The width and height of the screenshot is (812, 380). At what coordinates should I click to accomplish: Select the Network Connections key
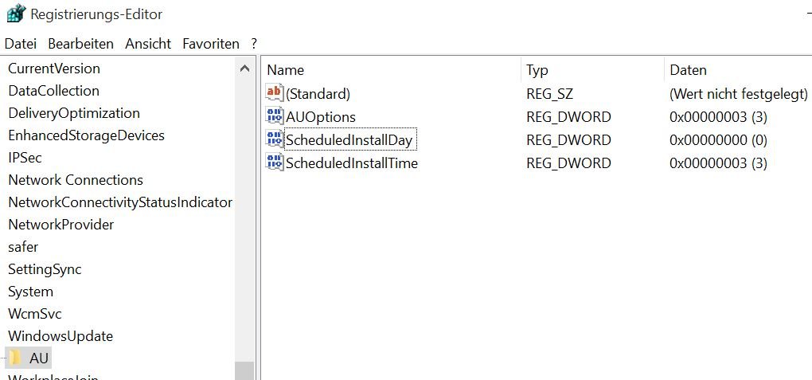click(x=76, y=180)
